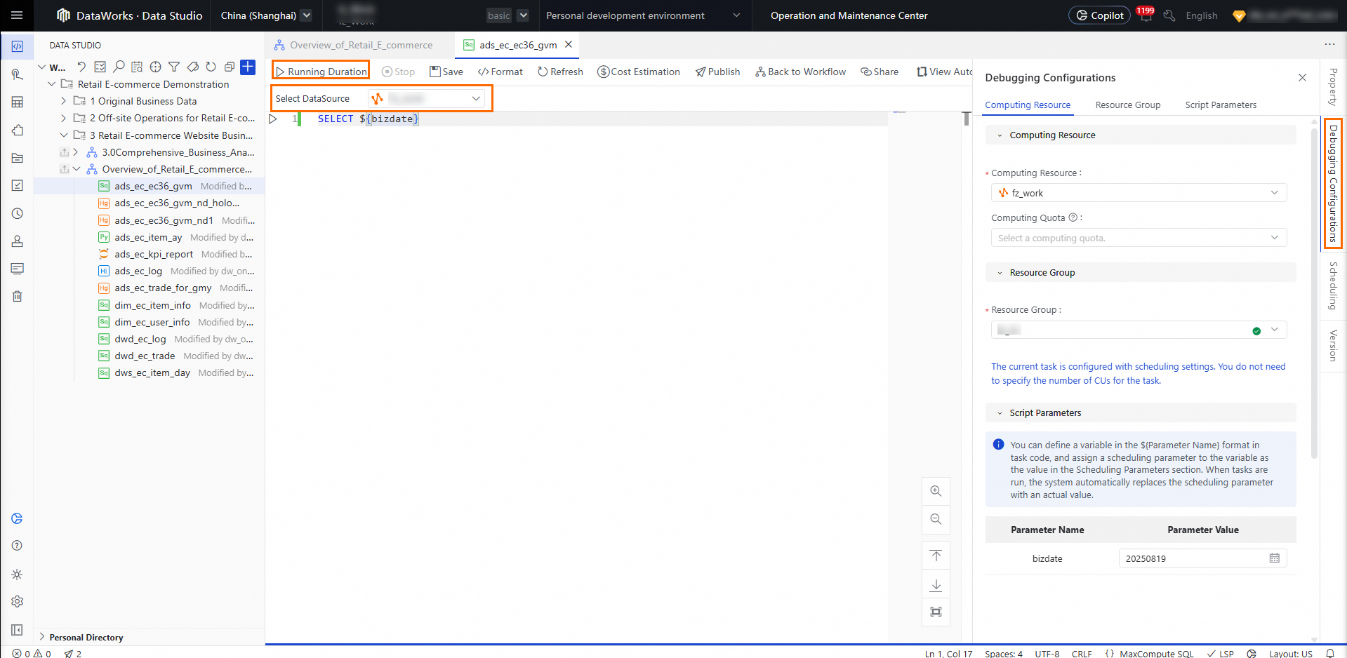Open the Select DataSource dropdown
1347x658 pixels.
point(426,98)
